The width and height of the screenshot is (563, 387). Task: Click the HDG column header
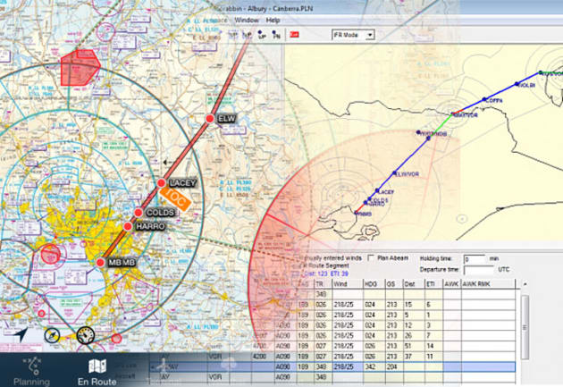tap(374, 284)
